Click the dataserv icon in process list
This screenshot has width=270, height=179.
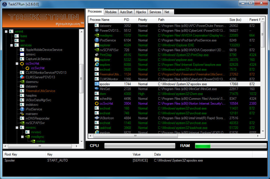[97, 25]
